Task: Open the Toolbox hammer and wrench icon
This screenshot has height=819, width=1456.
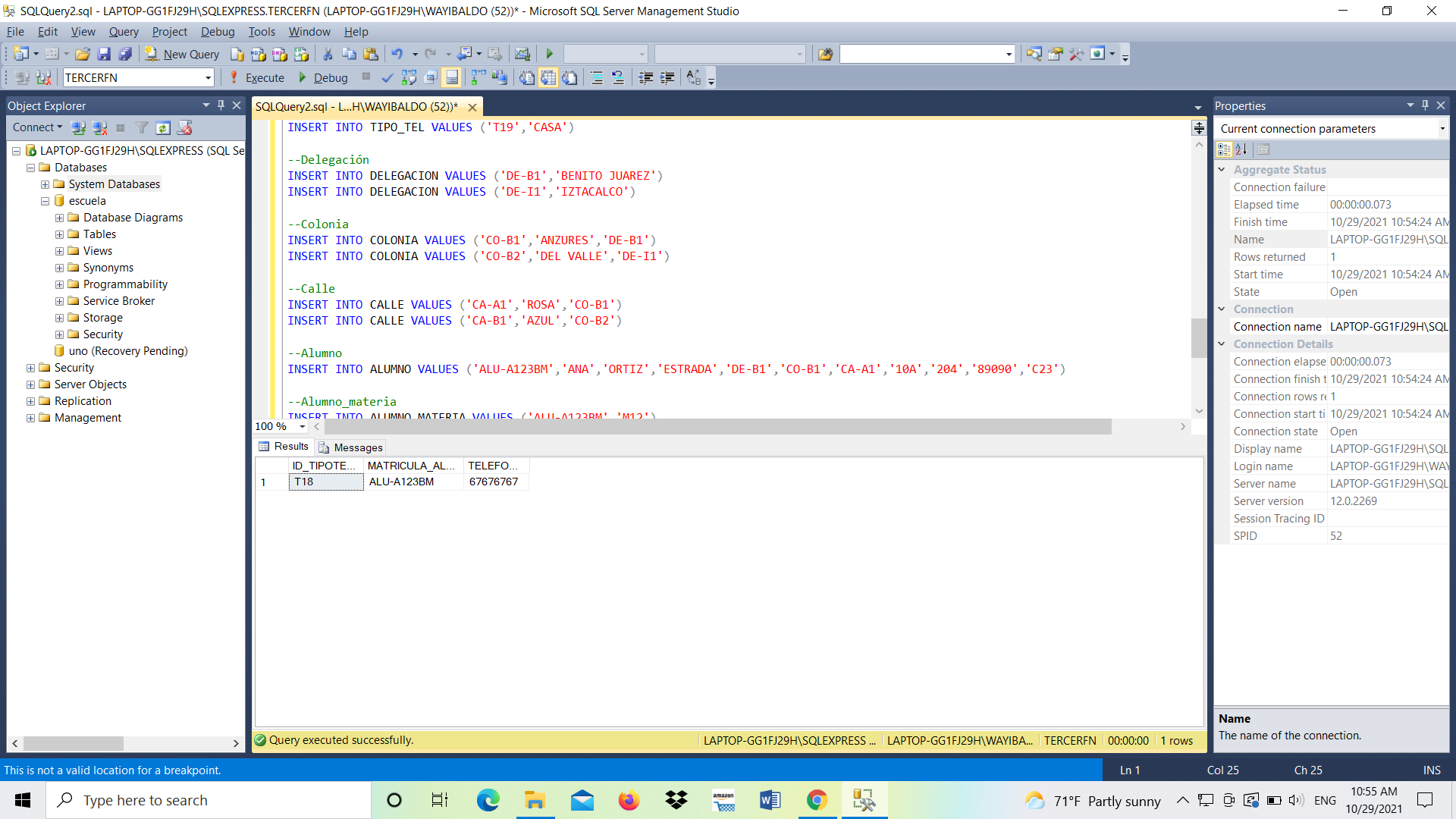Action: 1076,54
